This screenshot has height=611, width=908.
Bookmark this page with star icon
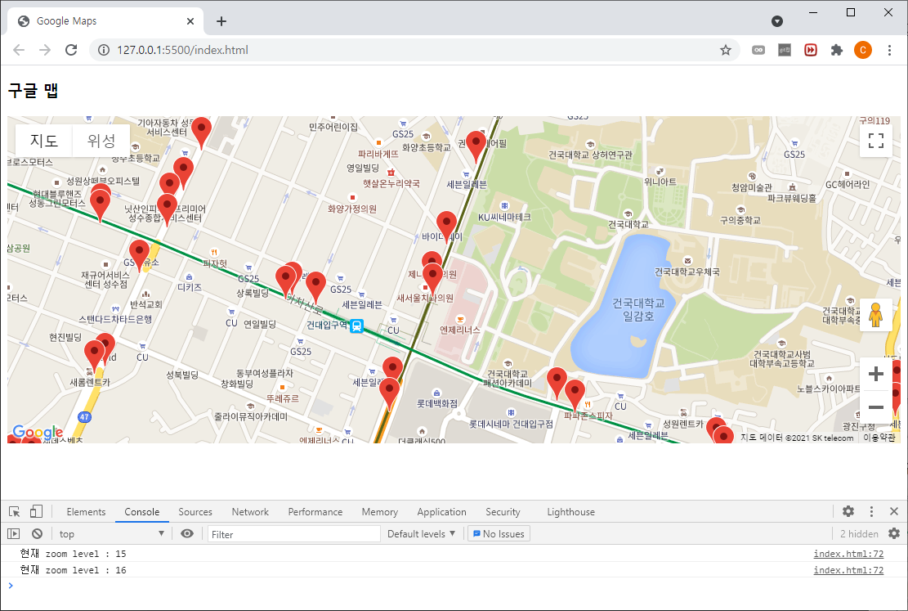pyautogui.click(x=726, y=50)
